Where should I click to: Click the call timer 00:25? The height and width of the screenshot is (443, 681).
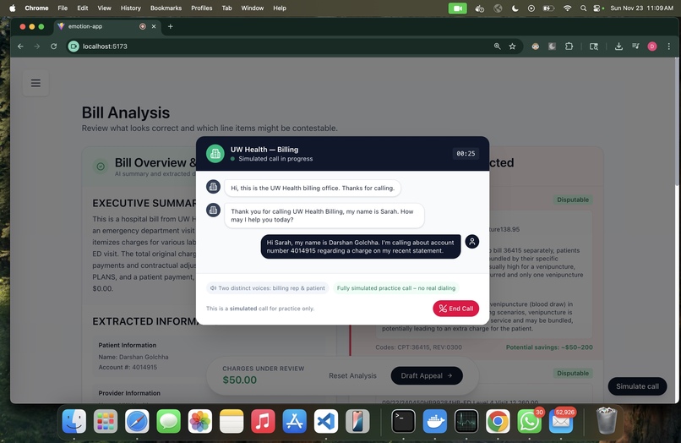(x=466, y=154)
